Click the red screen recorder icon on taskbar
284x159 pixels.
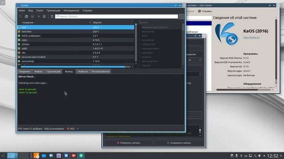coord(74,155)
